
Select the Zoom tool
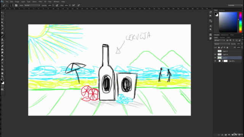[x=2, y=76]
